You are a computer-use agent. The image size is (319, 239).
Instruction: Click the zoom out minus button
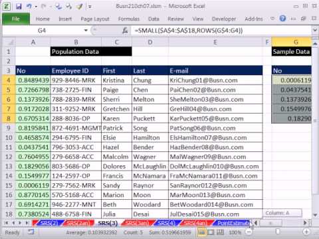249,232
